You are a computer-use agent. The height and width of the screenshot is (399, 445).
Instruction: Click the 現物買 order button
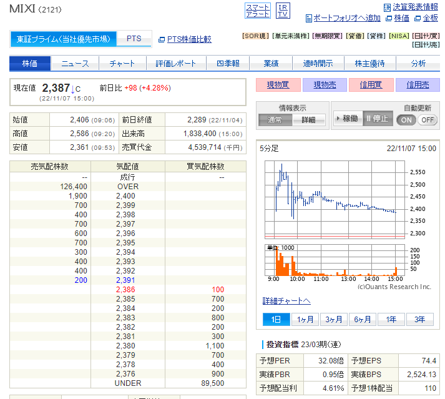[278, 85]
